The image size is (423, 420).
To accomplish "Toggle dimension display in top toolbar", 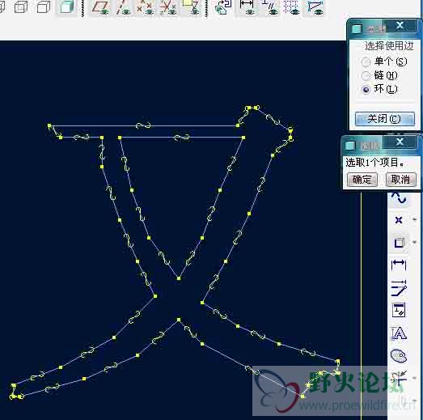I will [x=247, y=6].
